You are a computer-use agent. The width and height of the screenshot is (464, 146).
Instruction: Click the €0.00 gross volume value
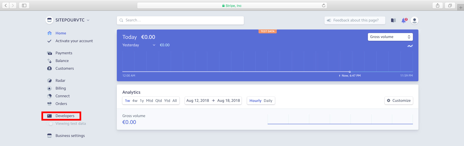tap(129, 122)
